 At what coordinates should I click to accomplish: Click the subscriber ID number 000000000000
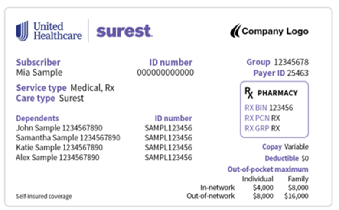[165, 73]
